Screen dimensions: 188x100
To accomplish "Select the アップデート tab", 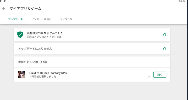I will (x=16, y=19).
